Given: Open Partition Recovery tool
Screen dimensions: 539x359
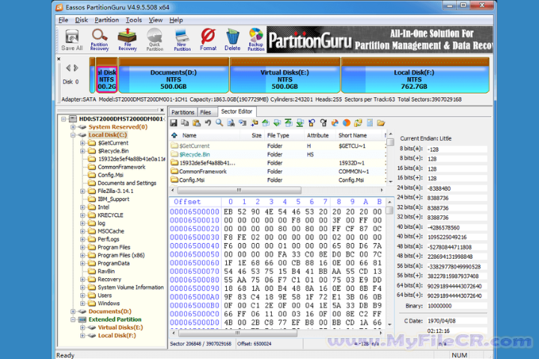Looking at the screenshot, I should [x=100, y=40].
